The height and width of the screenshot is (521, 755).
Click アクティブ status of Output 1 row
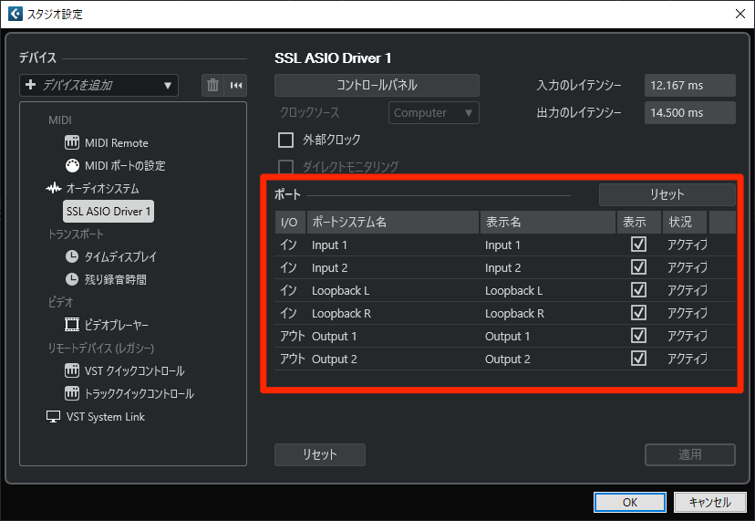(688, 336)
